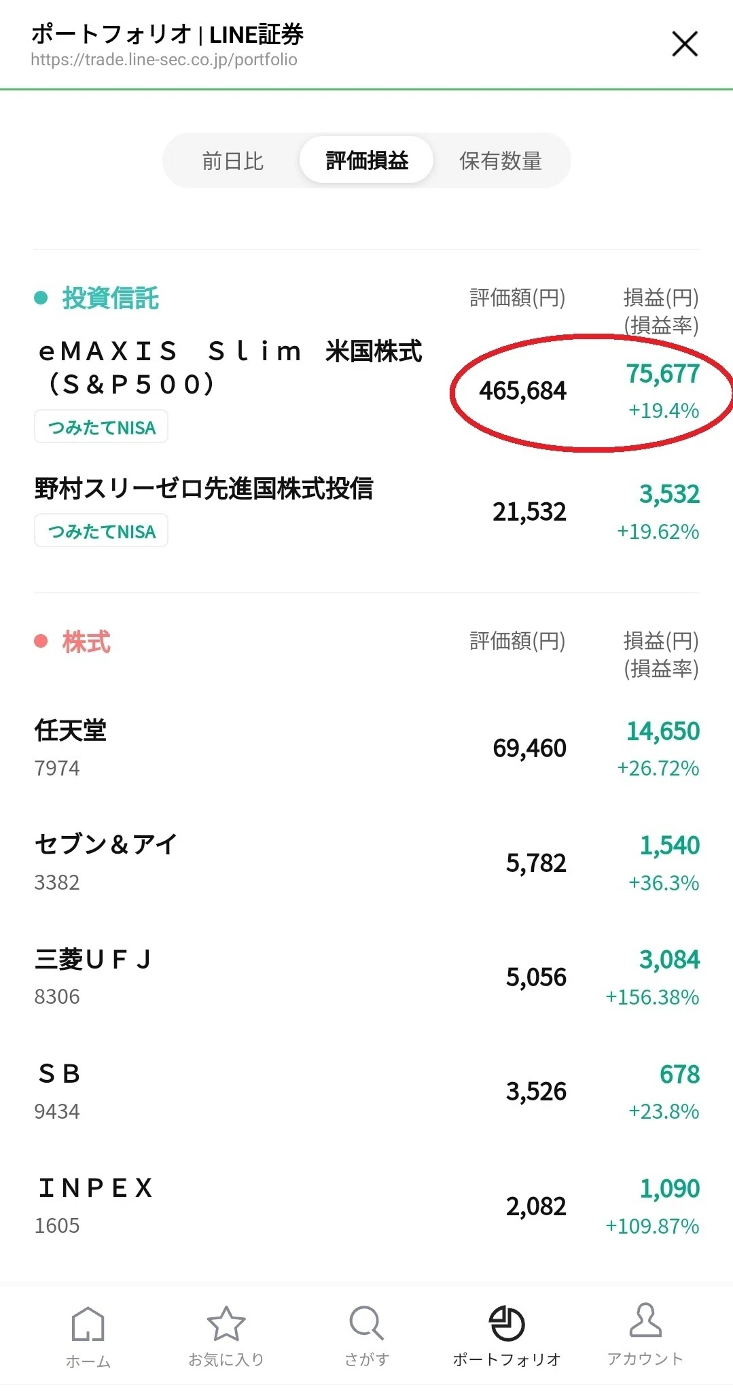Tap the つみたてNISA tag under 野村スリーゼロ
The height and width of the screenshot is (1394, 733).
pos(101,531)
